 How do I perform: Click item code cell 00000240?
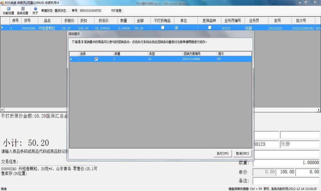[x=30, y=28]
